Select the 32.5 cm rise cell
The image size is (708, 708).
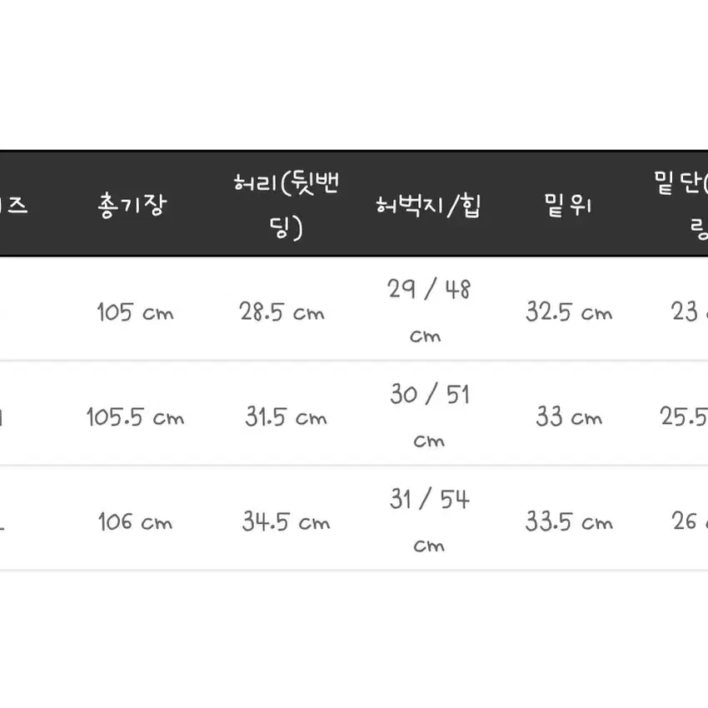click(x=569, y=312)
